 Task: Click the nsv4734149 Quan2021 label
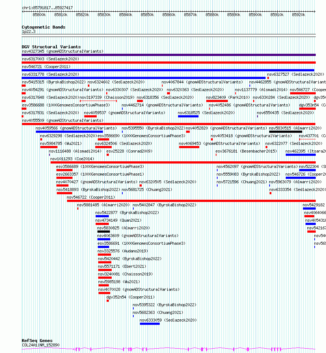point(118,220)
